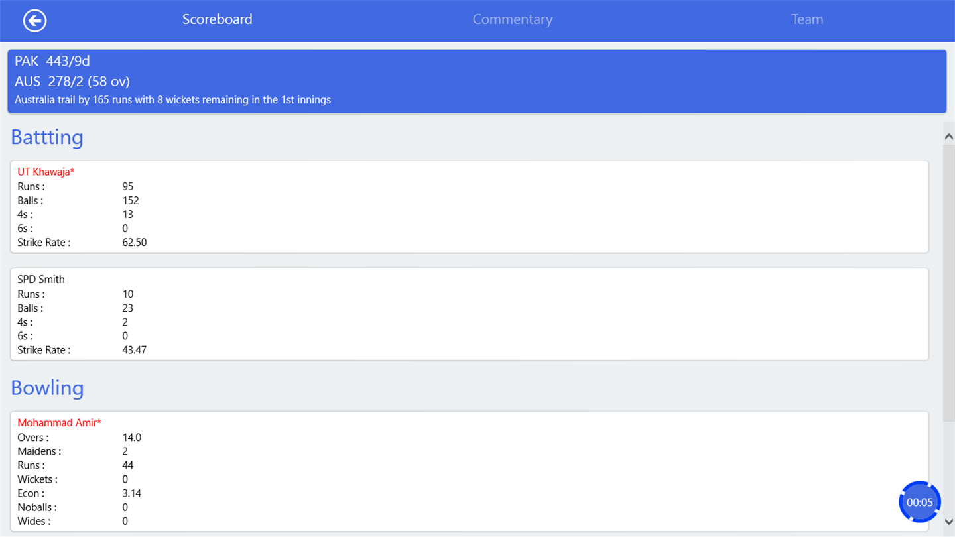
Task: Click the circular 00:05 refresh timer
Action: click(919, 502)
